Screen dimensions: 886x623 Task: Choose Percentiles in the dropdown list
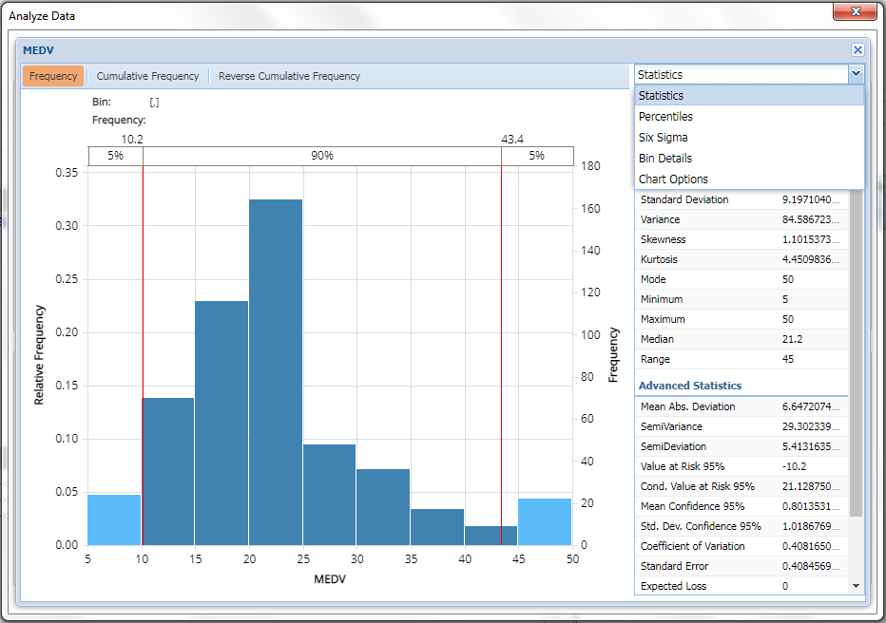[665, 117]
